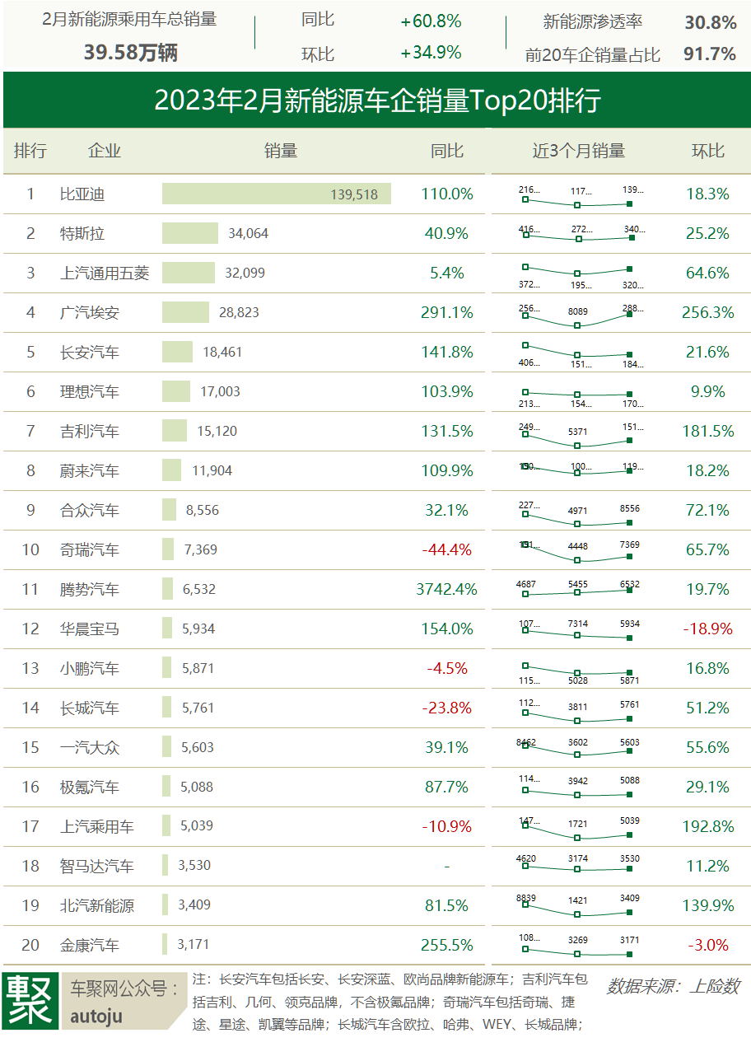Viewport: 751px width, 1047px height.
Task: Click the 近3个月销量 column header
Action: (578, 151)
